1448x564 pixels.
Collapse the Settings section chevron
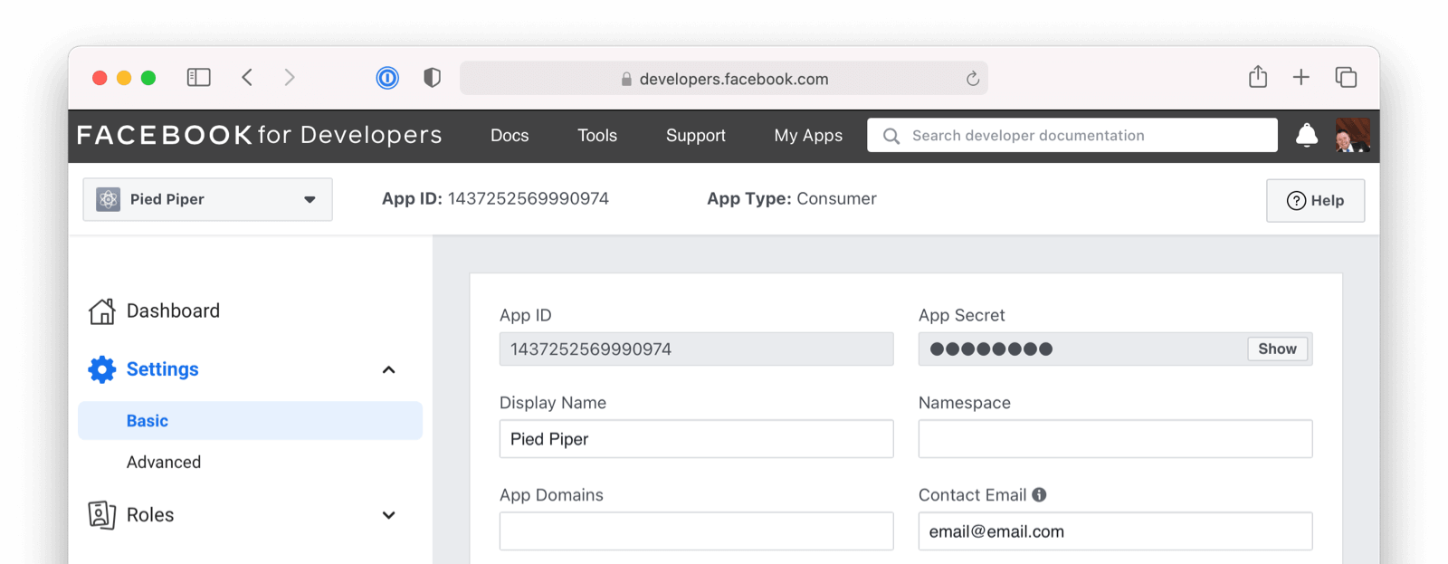pyautogui.click(x=389, y=369)
